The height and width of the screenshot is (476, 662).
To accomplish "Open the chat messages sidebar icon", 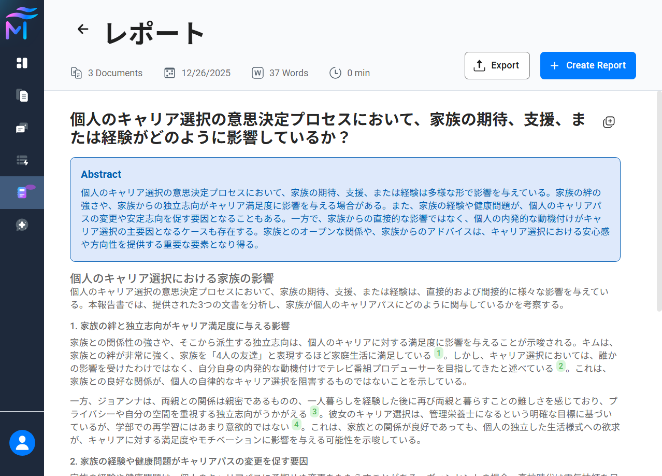I will [22, 128].
